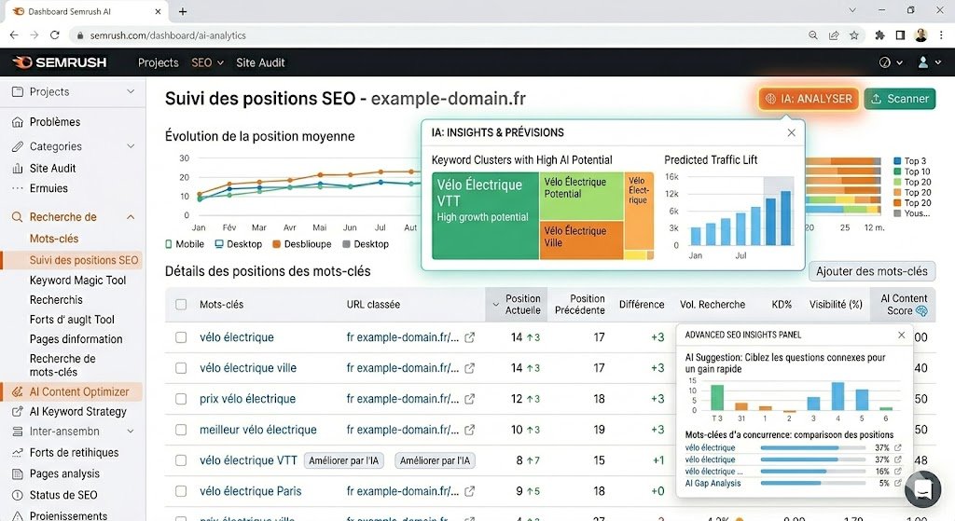Check the vélo électrique VTT row checkbox
Screen dimensions: 955x521
(x=181, y=460)
